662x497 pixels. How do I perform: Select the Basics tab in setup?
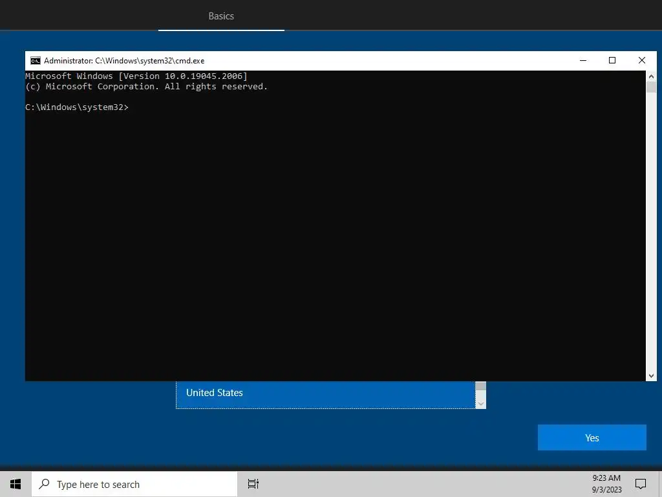coord(221,16)
